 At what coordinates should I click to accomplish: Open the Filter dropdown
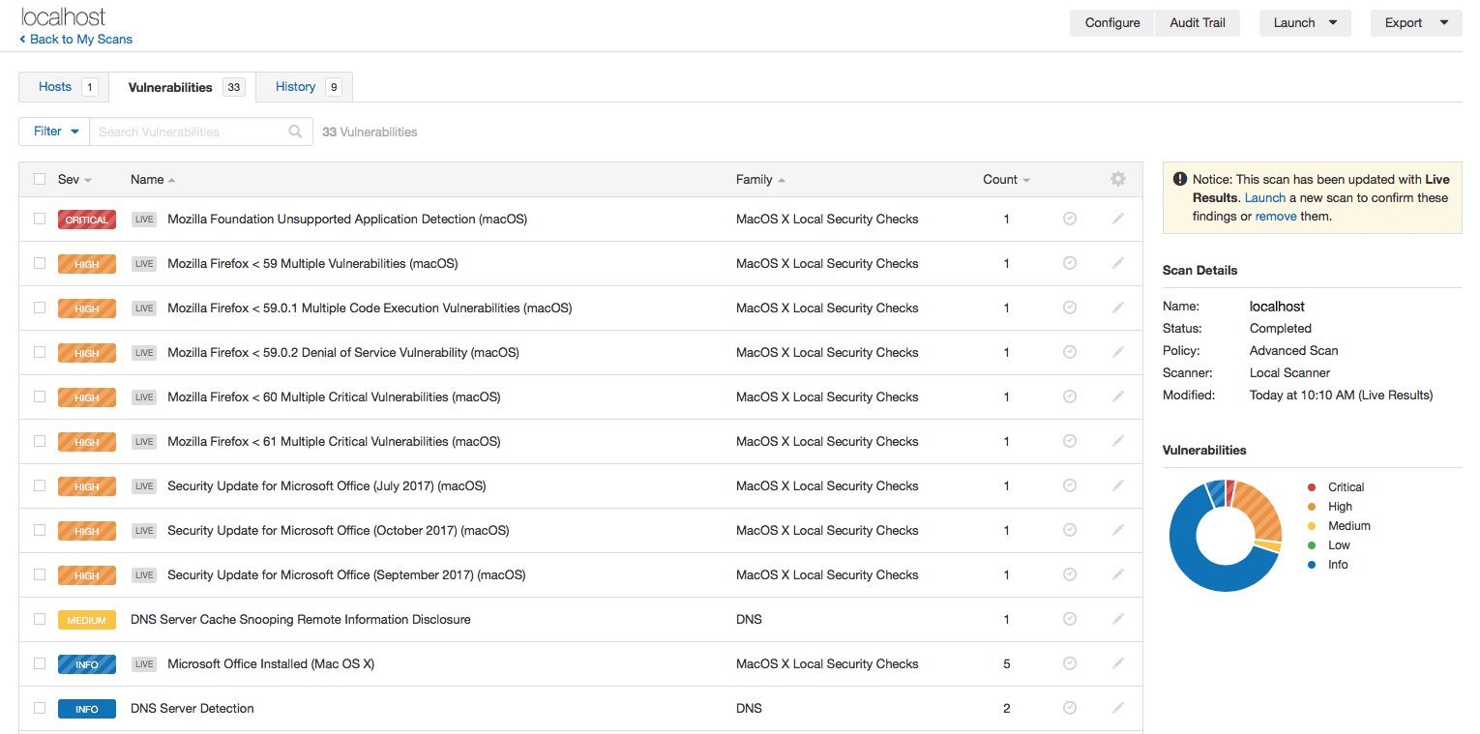click(55, 132)
